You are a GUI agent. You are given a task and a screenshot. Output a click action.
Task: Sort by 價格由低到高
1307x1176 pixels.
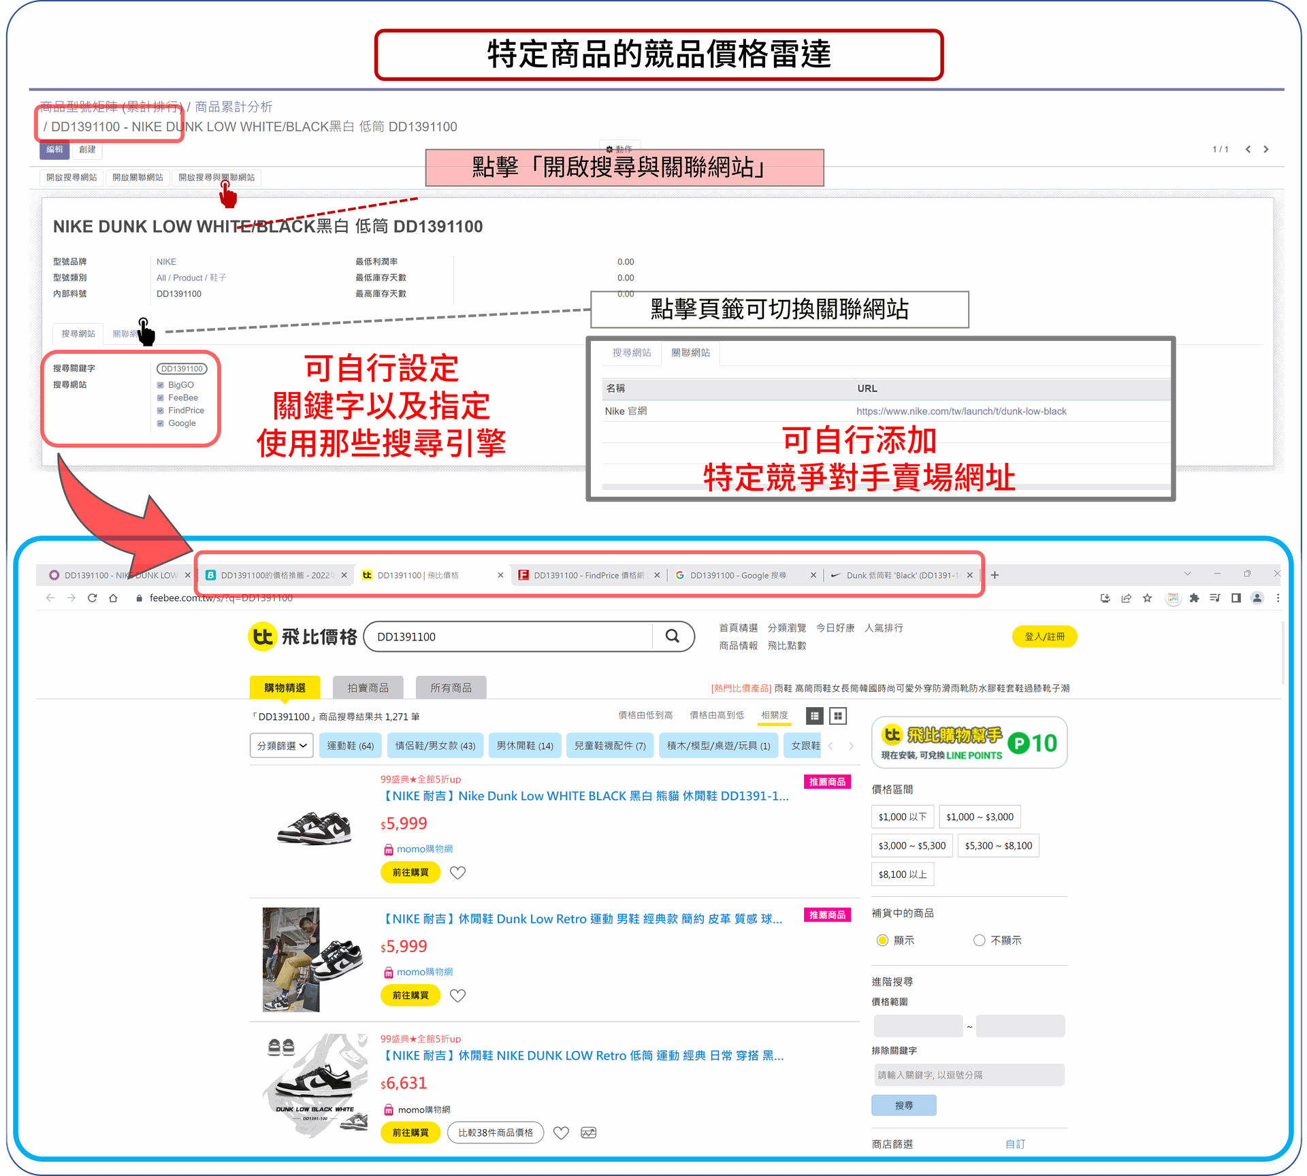pyautogui.click(x=645, y=715)
